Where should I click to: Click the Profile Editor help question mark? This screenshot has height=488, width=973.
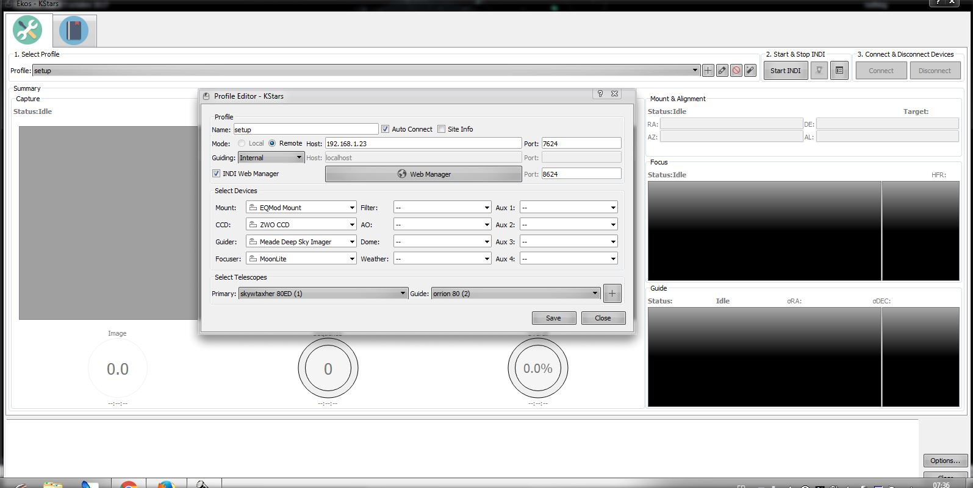click(x=600, y=94)
